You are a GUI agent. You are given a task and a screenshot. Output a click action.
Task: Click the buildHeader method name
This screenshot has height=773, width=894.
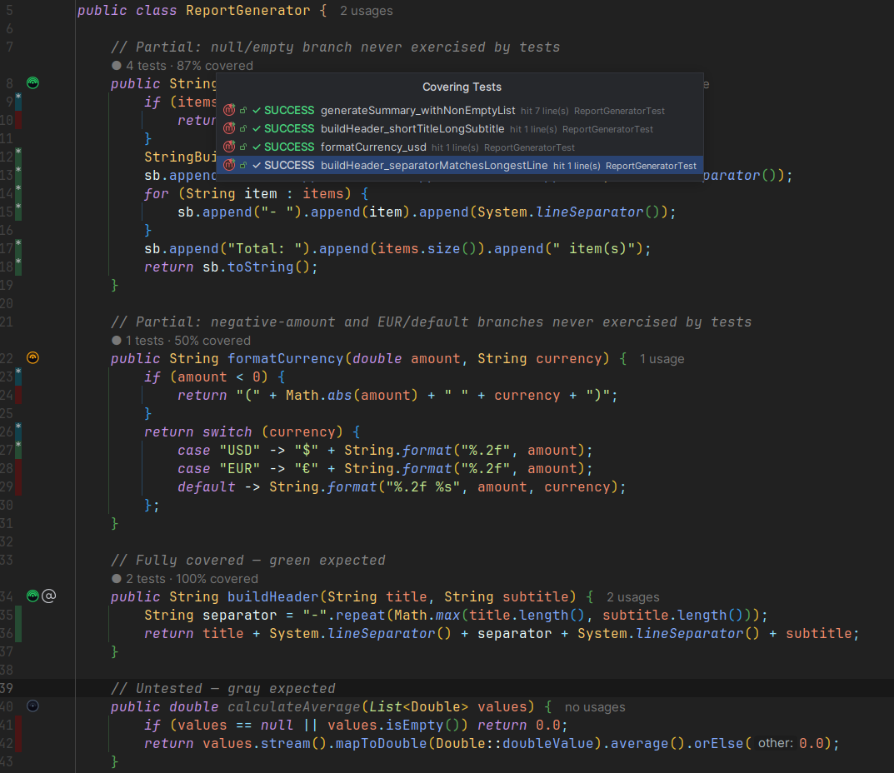tap(273, 597)
